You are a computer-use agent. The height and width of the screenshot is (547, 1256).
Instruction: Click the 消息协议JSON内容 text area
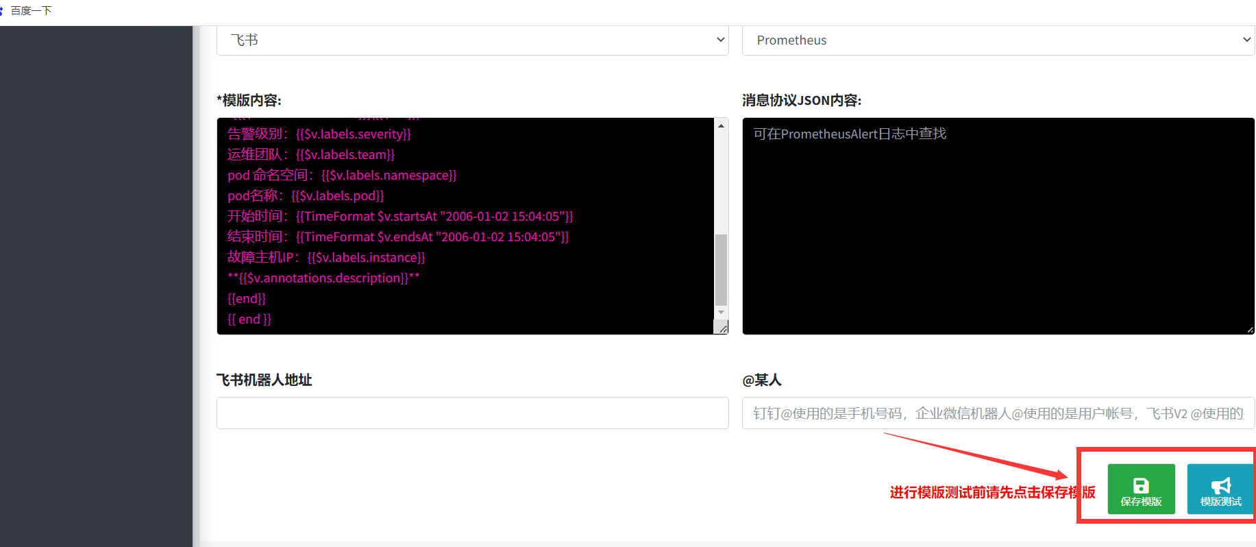click(998, 226)
